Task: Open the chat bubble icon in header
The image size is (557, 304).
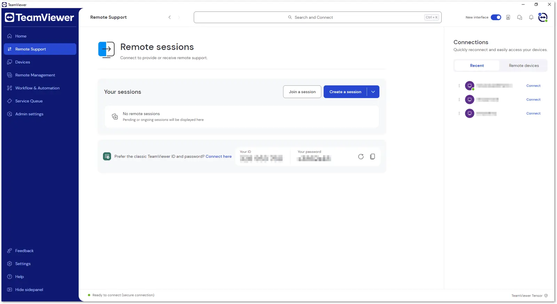Action: [x=520, y=17]
